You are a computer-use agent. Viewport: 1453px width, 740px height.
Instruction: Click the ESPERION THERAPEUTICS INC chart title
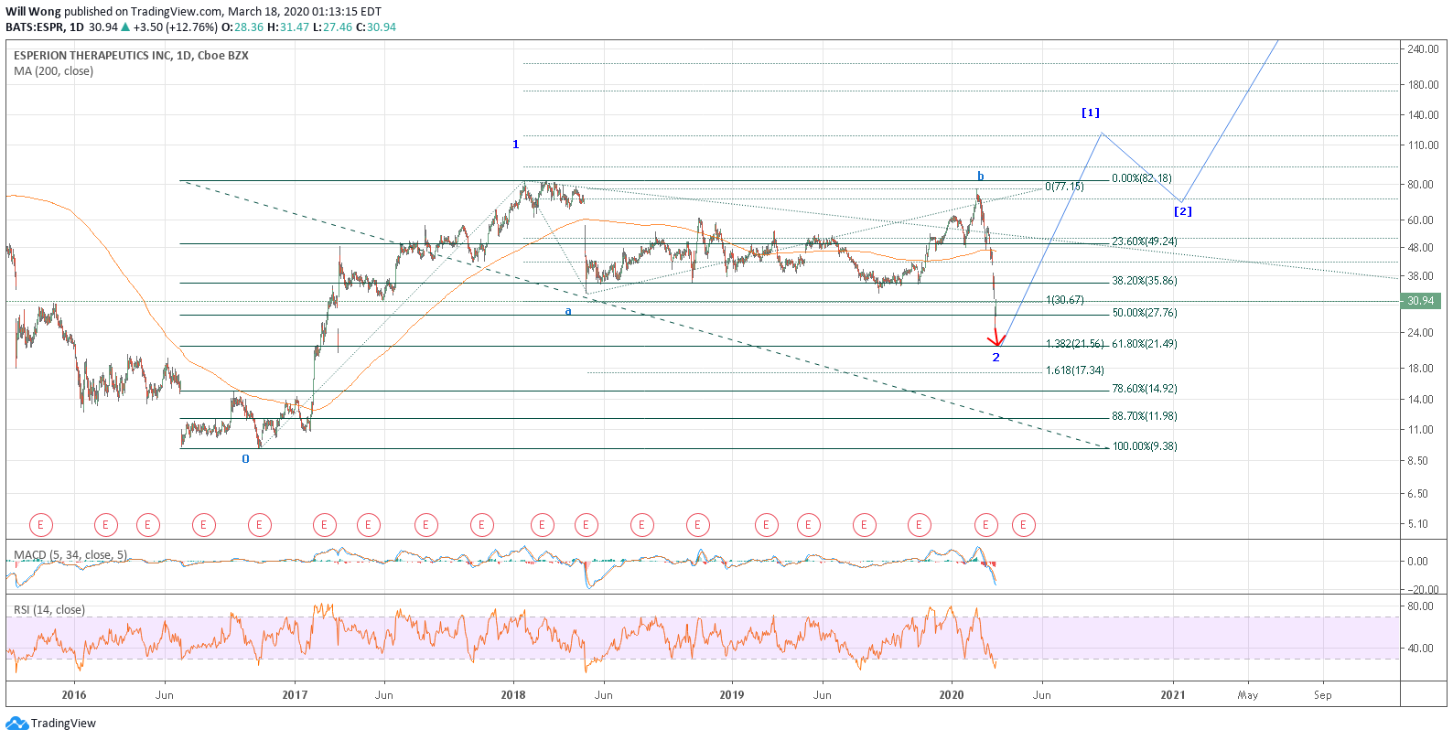(x=131, y=56)
